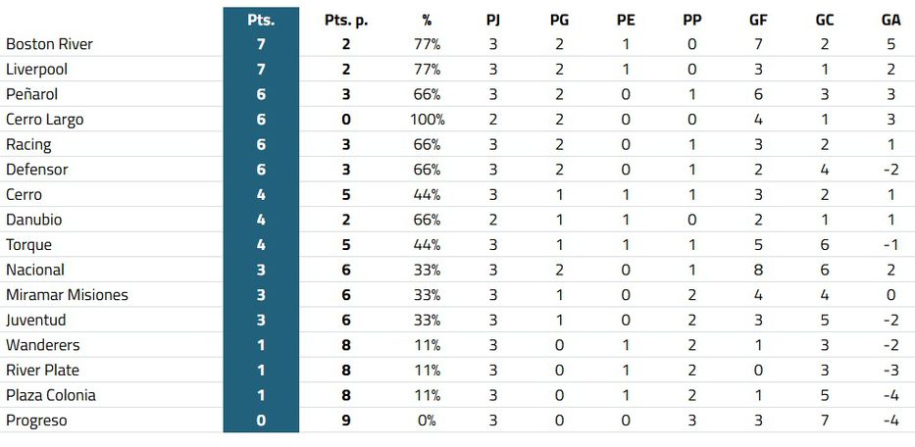
Task: Sort by the GF column header
Action: pyautogui.click(x=758, y=20)
